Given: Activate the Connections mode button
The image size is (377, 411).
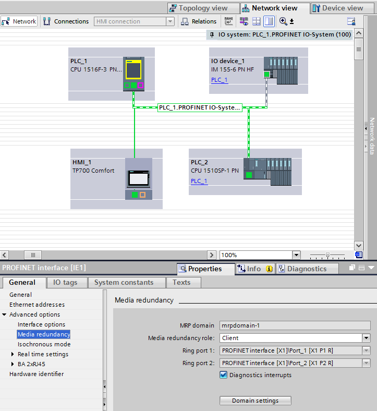Looking at the screenshot, I should 66,21.
